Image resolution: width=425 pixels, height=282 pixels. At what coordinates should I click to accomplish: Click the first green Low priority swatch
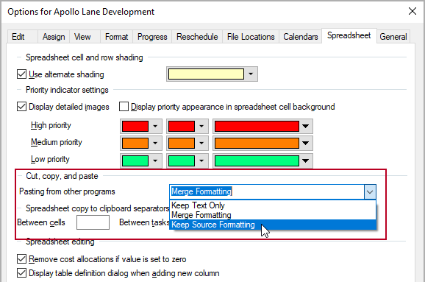[x=135, y=161]
